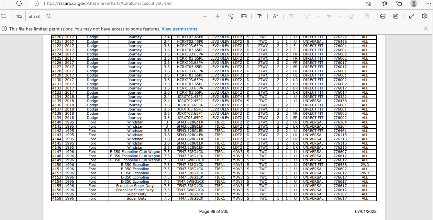
Task: Zoom in using the plus button
Action: 218,16
